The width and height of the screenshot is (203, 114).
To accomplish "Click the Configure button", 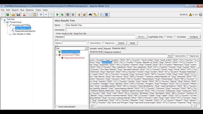I will pos(194,37).
